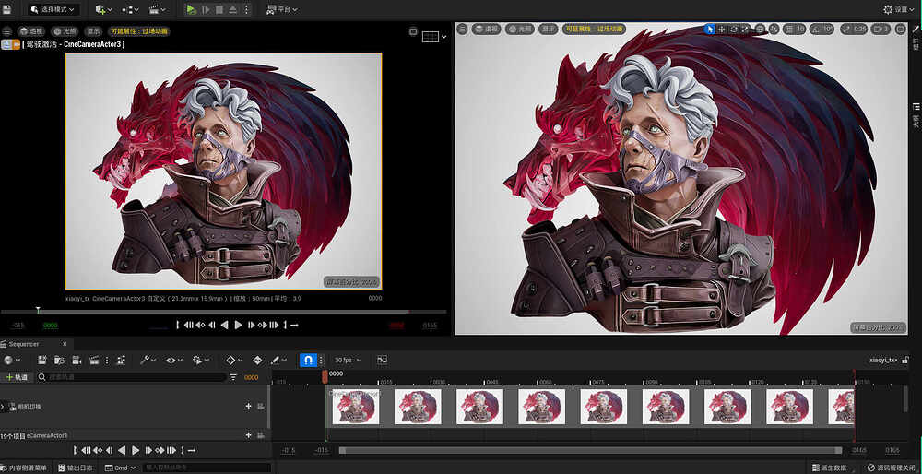Click the green Play in editor button

191,9
